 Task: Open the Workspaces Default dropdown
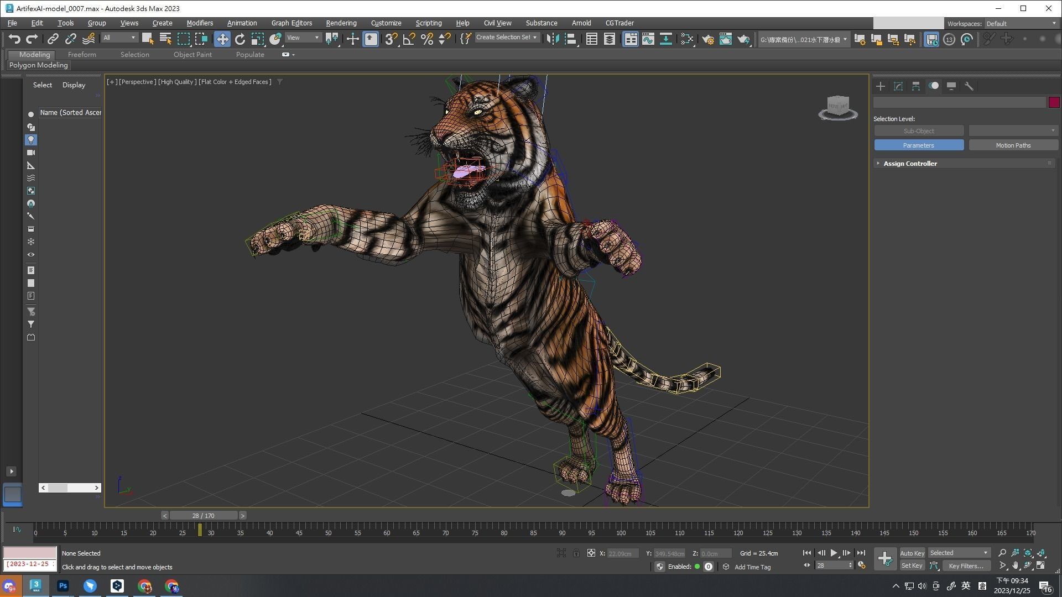click(x=1021, y=23)
